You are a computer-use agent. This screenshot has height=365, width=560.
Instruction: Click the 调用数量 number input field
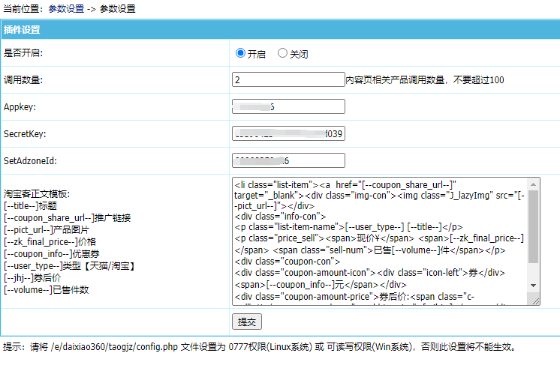pos(288,79)
